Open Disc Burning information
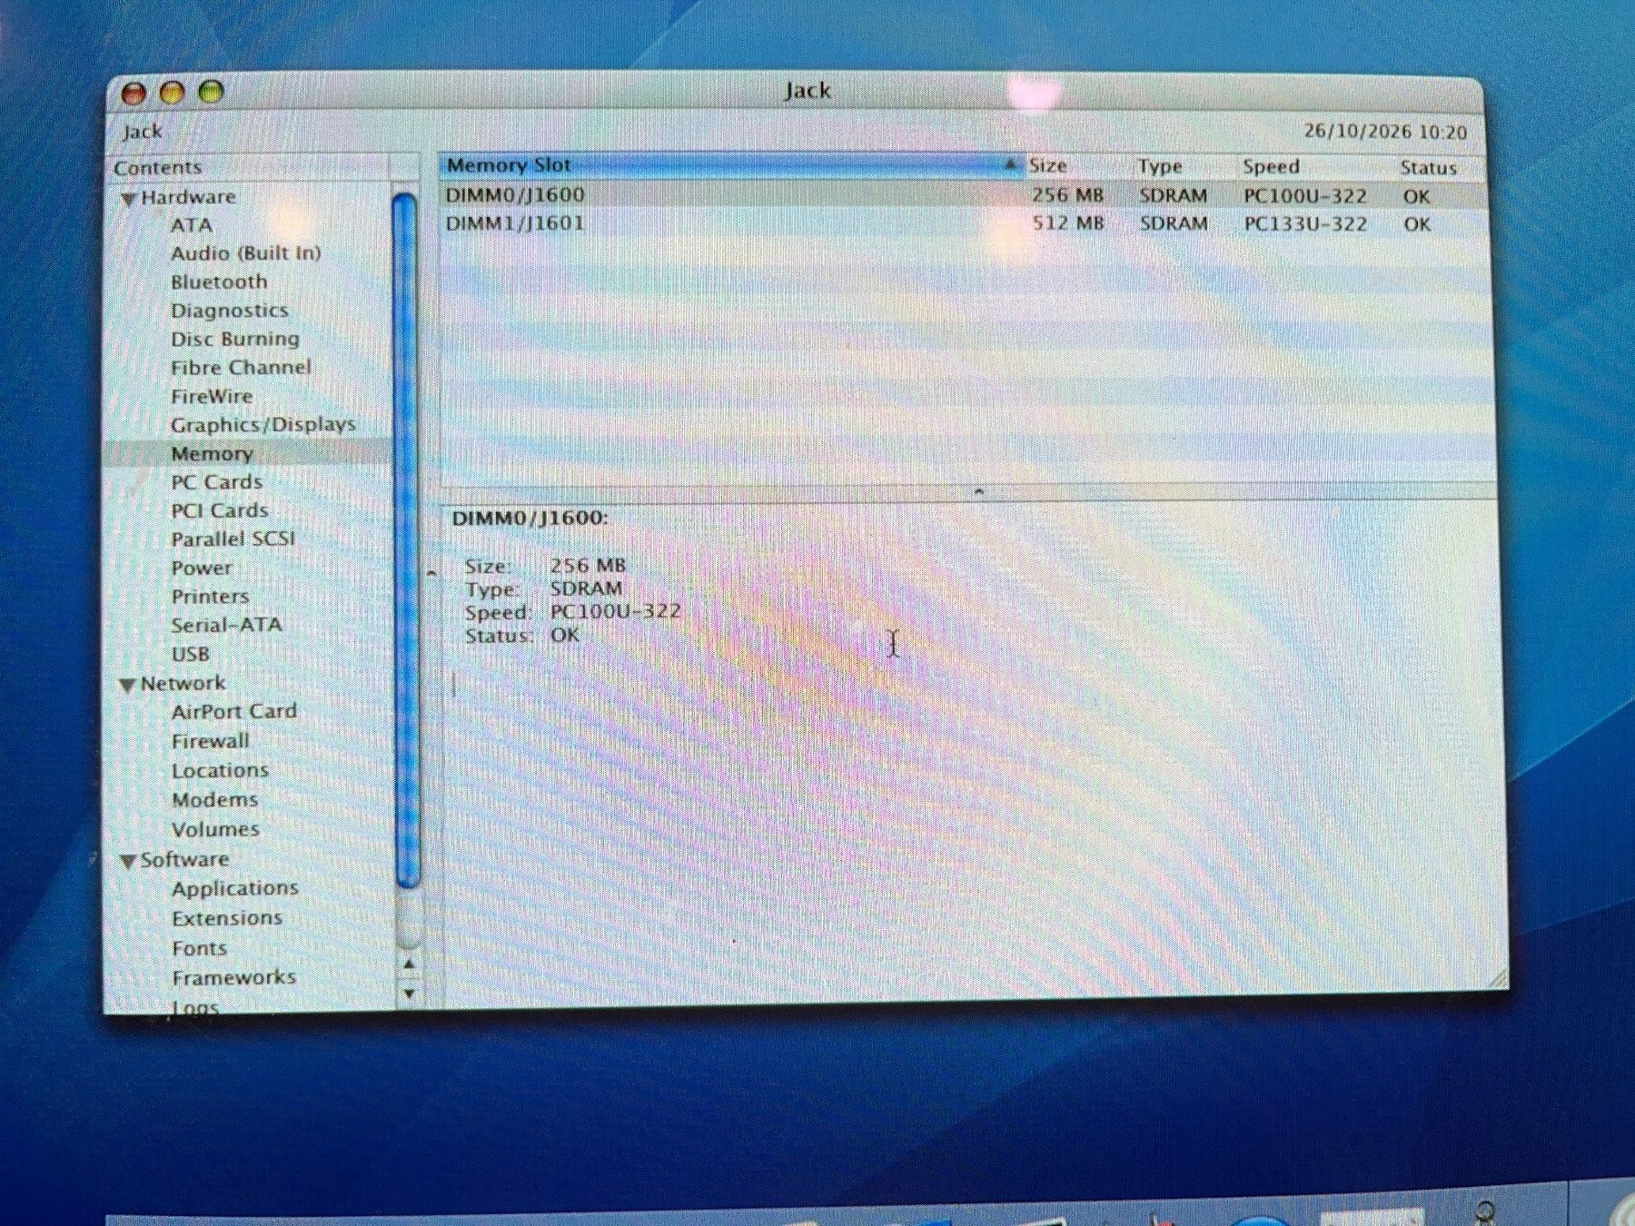 point(235,340)
